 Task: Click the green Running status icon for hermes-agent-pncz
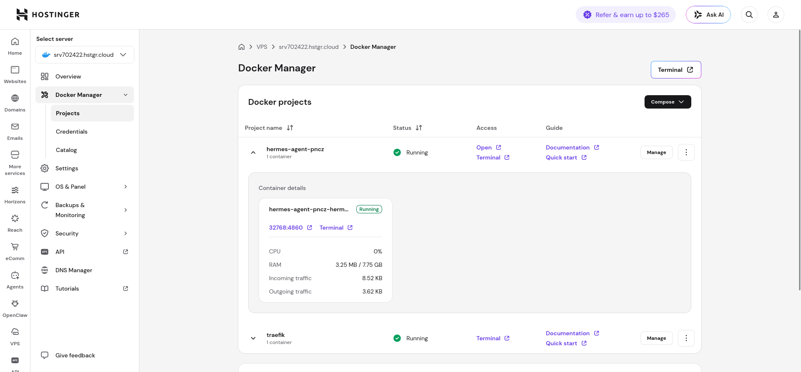[x=397, y=152]
